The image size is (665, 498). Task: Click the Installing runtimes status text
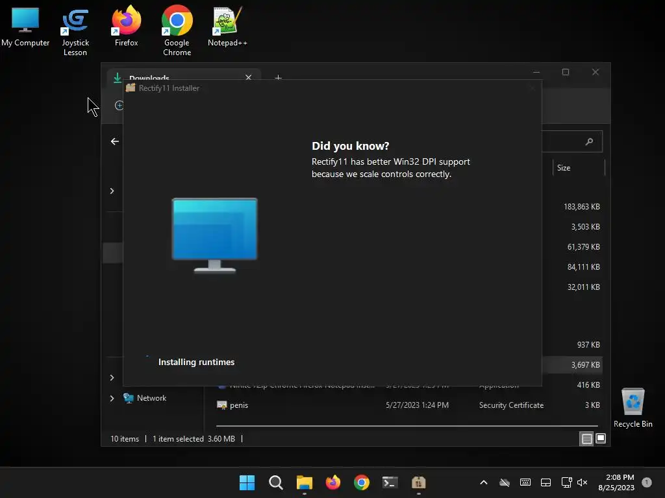click(x=196, y=362)
